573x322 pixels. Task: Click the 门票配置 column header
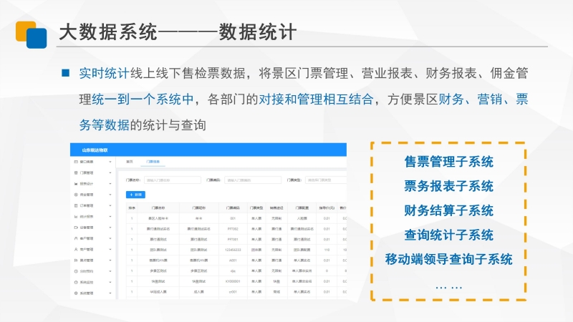click(302, 208)
